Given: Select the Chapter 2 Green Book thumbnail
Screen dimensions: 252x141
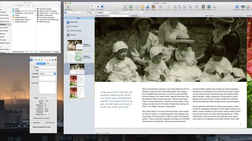Looking at the screenshot, I should coord(75,57).
